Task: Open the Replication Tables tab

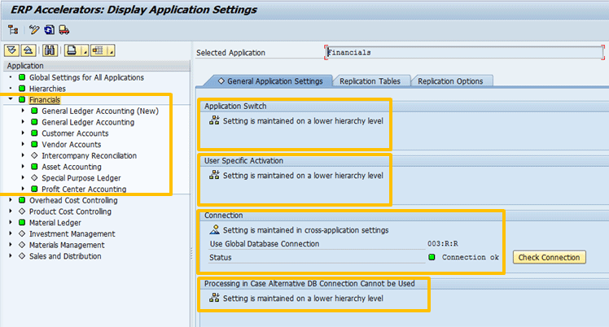Action: click(370, 81)
